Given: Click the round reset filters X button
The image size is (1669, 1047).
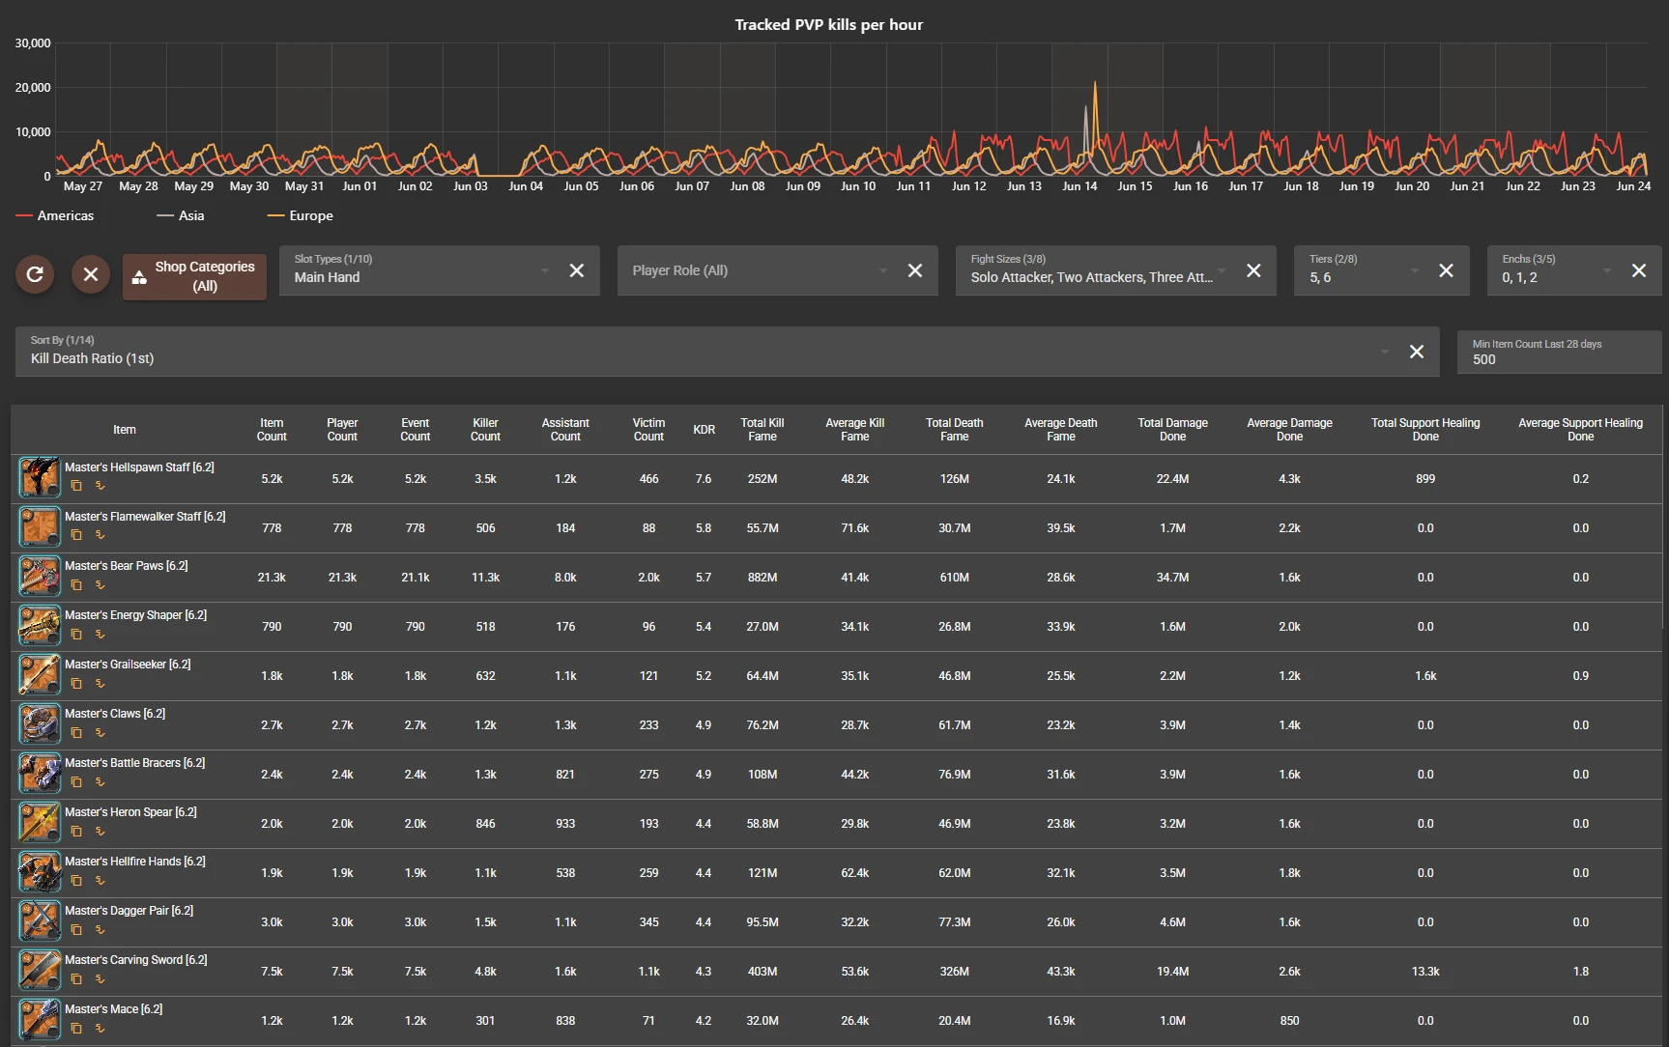Looking at the screenshot, I should [x=91, y=274].
